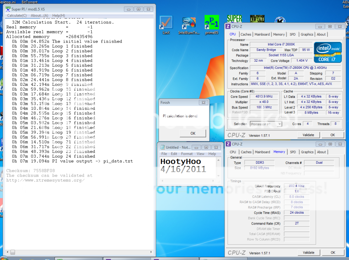This screenshot has height=260, width=349.
Task: Open File menu in Notepad
Action: click(x=164, y=154)
